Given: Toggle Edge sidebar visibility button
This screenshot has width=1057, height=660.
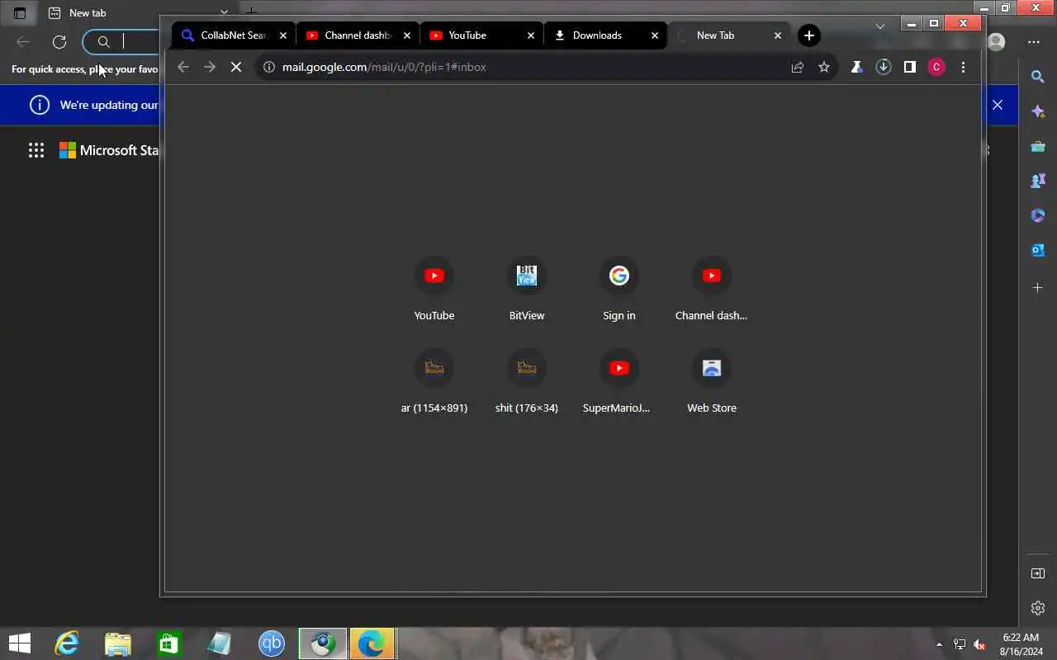Looking at the screenshot, I should pyautogui.click(x=1038, y=573).
